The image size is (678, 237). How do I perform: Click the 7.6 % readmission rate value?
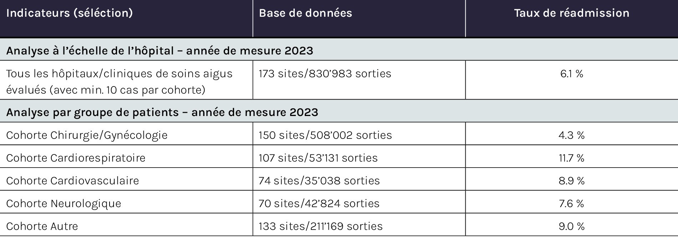(x=572, y=204)
